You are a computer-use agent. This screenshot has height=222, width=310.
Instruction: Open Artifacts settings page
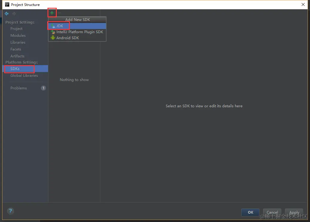click(x=17, y=56)
